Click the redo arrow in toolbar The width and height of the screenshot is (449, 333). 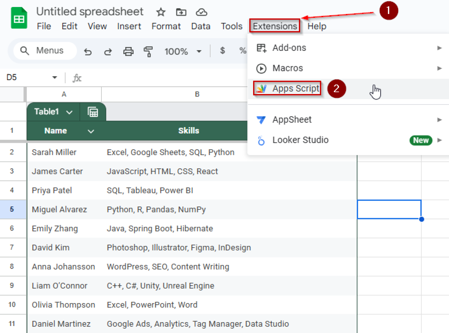pos(108,52)
